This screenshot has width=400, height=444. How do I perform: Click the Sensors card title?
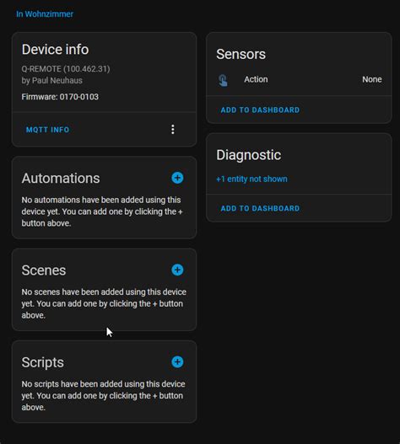(x=241, y=54)
